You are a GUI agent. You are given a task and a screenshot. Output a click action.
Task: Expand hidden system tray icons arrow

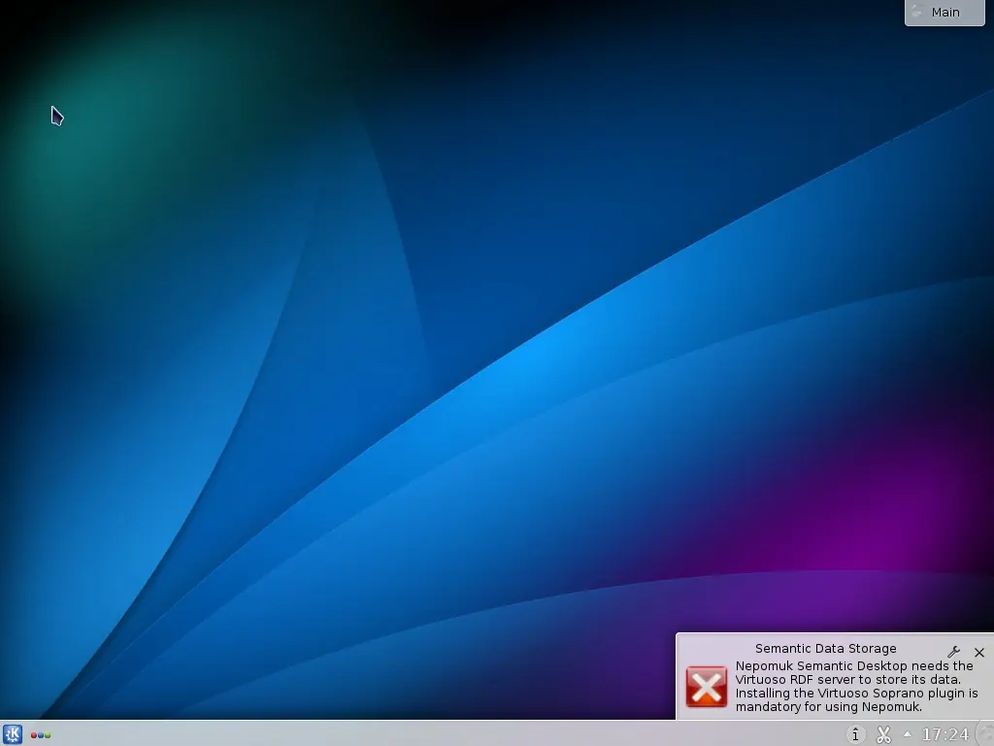coord(908,734)
